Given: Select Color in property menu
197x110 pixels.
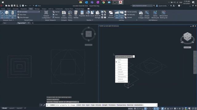Looking at the screenshot, I should click(122, 60).
